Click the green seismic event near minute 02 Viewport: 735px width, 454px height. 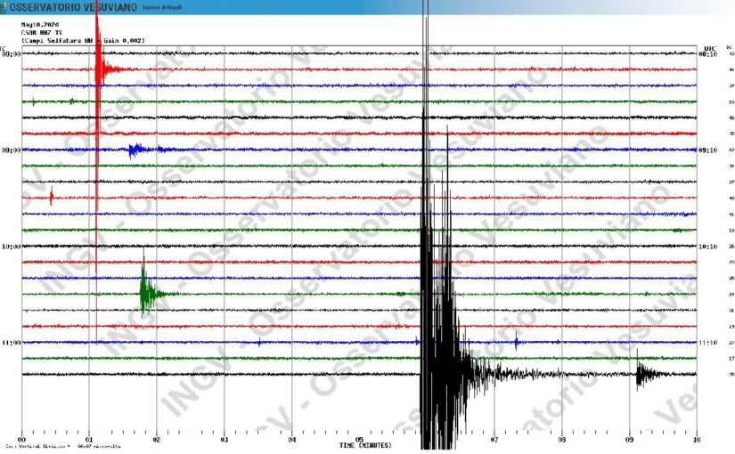pos(146,293)
